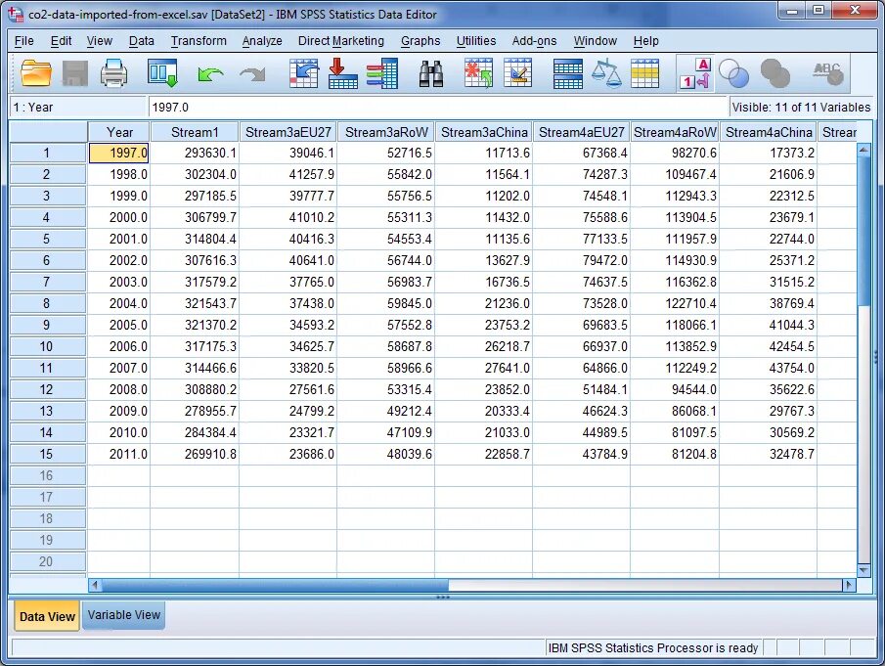Click the vertical scrollbar down arrow
The height and width of the screenshot is (666, 885).
pyautogui.click(x=863, y=570)
